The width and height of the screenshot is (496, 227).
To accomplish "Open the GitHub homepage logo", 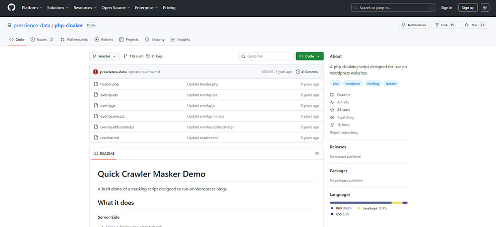I will [x=11, y=7].
